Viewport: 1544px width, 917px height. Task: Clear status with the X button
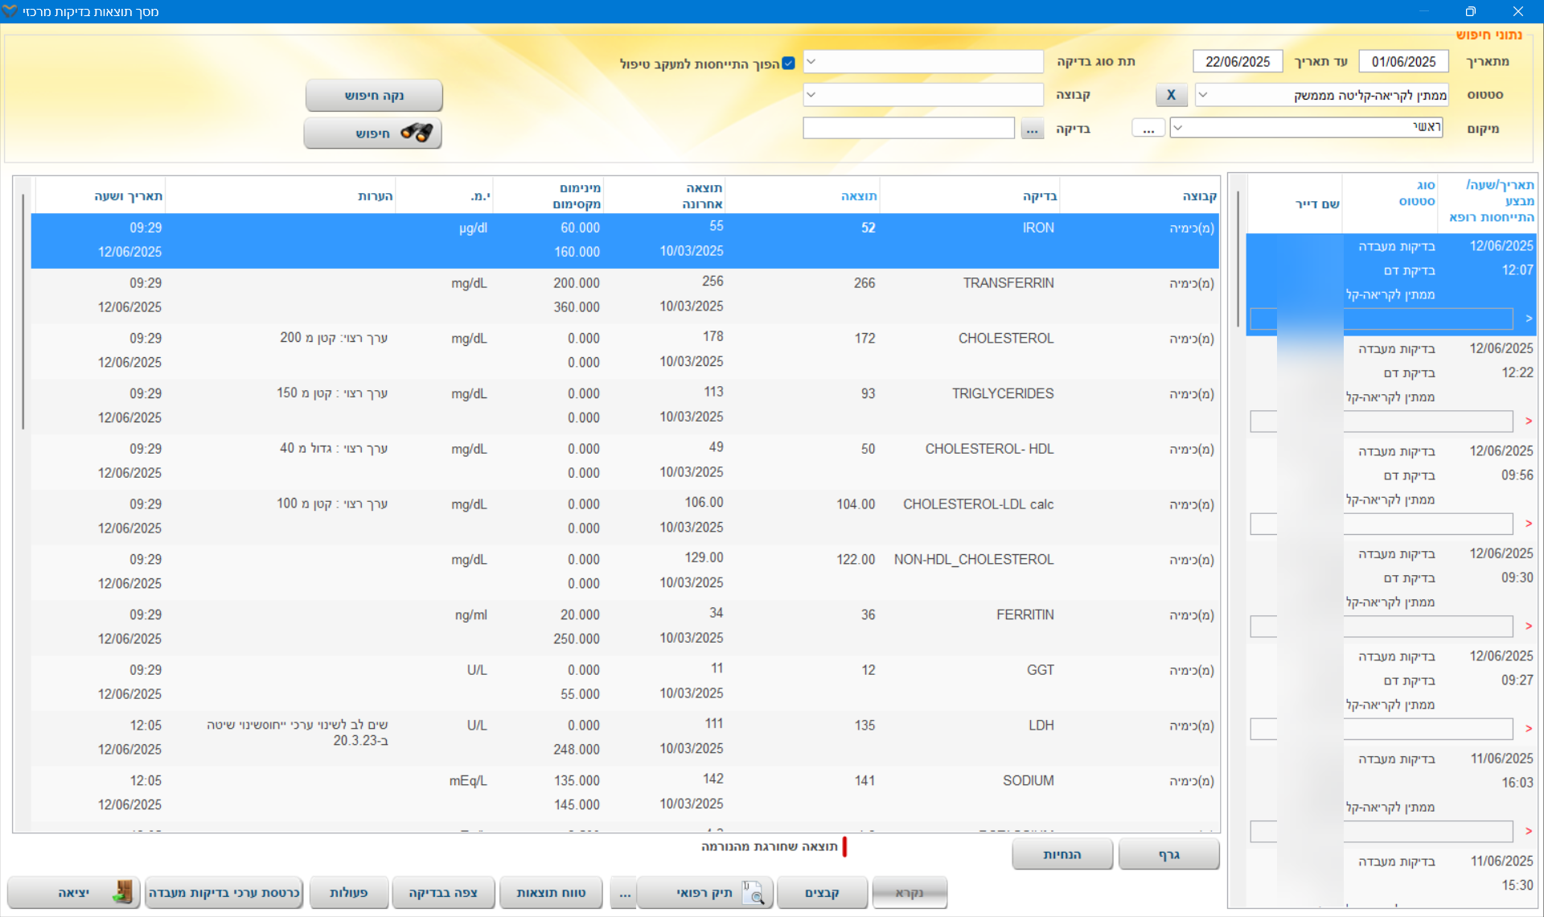point(1172,95)
